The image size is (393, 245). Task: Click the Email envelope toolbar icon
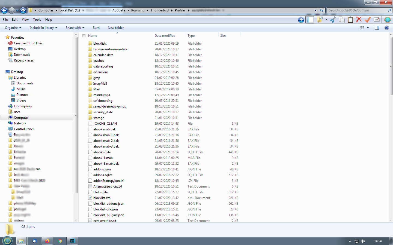[377, 20]
